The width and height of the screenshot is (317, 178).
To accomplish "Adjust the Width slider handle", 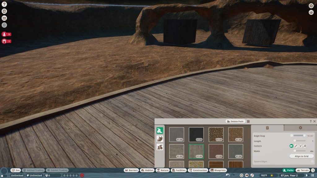I will click(x=295, y=151).
